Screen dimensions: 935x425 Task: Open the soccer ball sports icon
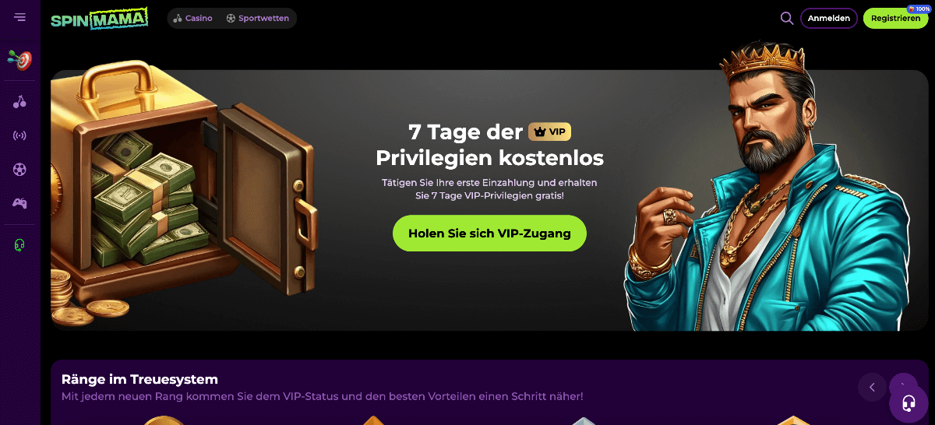click(19, 170)
